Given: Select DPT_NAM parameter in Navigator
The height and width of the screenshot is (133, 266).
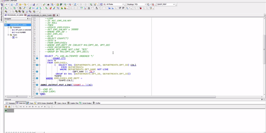Looking at the screenshot, I should [22, 30].
